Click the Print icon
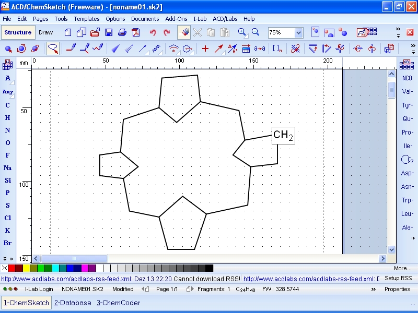 click(x=122, y=32)
